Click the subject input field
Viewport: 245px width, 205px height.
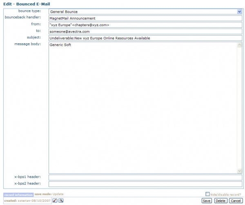[145, 38]
